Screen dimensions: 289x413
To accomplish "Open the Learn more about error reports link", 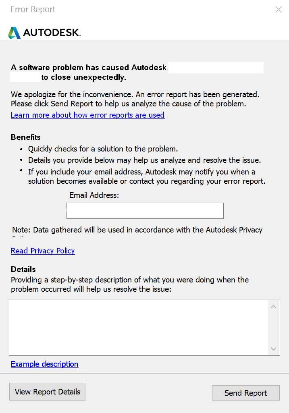I will pyautogui.click(x=87, y=115).
